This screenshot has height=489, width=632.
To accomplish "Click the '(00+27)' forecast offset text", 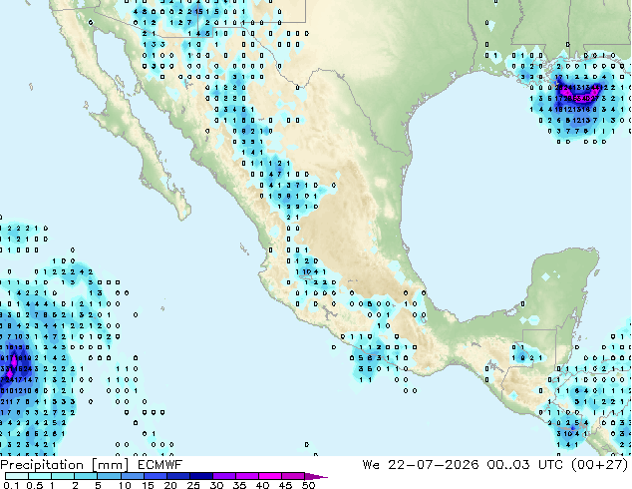I will click(x=600, y=465).
